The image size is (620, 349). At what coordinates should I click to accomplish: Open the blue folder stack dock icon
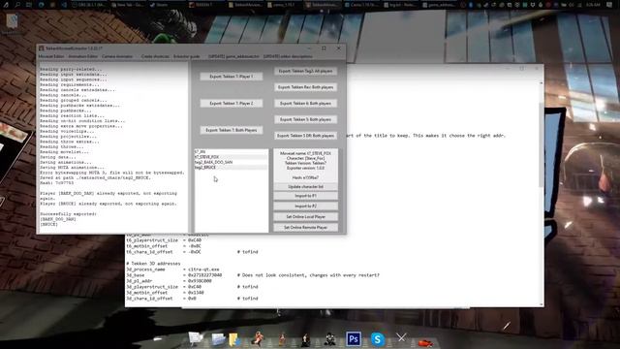218,339
